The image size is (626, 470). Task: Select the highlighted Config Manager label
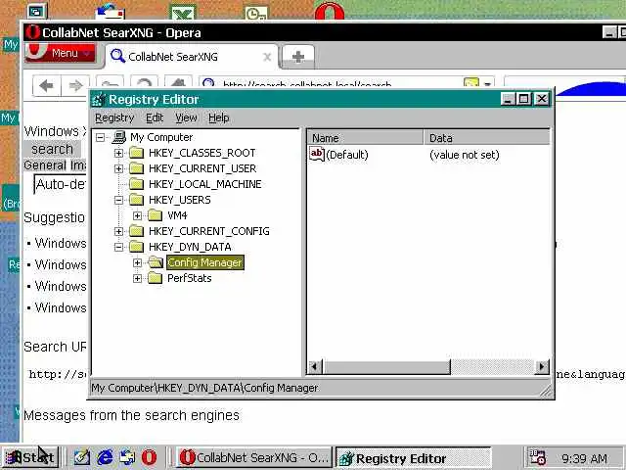tap(204, 262)
